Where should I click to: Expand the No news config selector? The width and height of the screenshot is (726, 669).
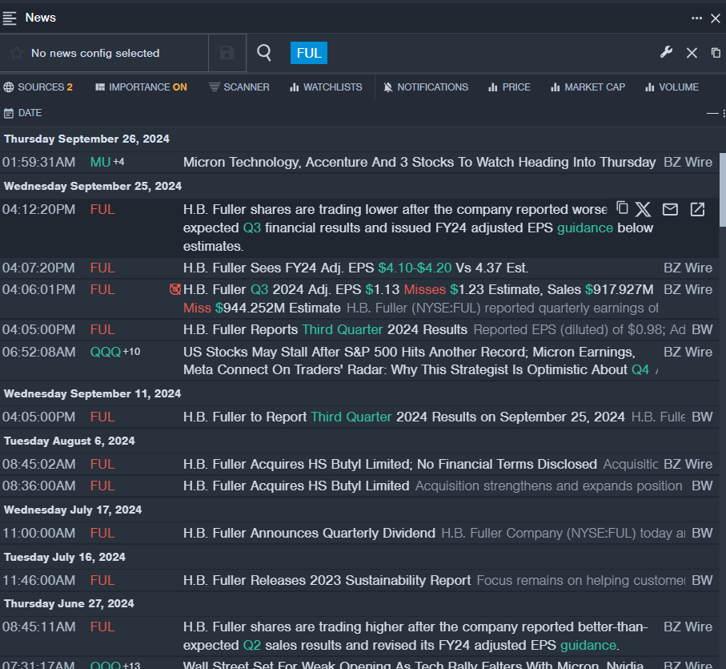click(x=95, y=53)
